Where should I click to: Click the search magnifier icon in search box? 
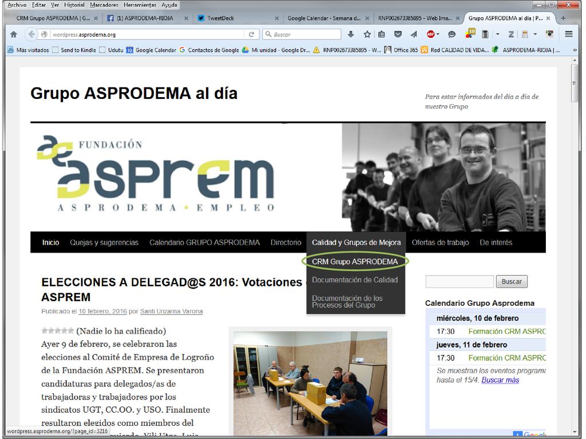click(x=268, y=34)
